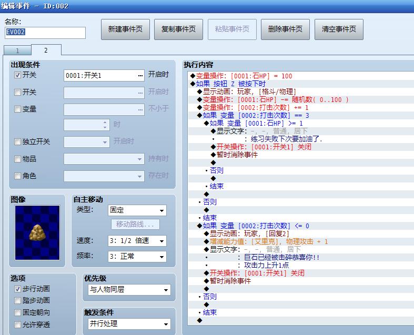Select first 开关操作 开关1 关闭 line
414x335 pixels.
pos(301,147)
